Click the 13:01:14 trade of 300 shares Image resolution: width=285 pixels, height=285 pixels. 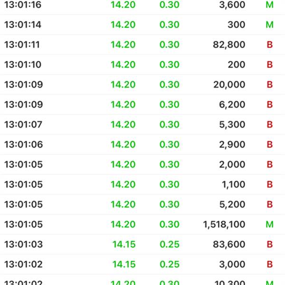point(142,25)
